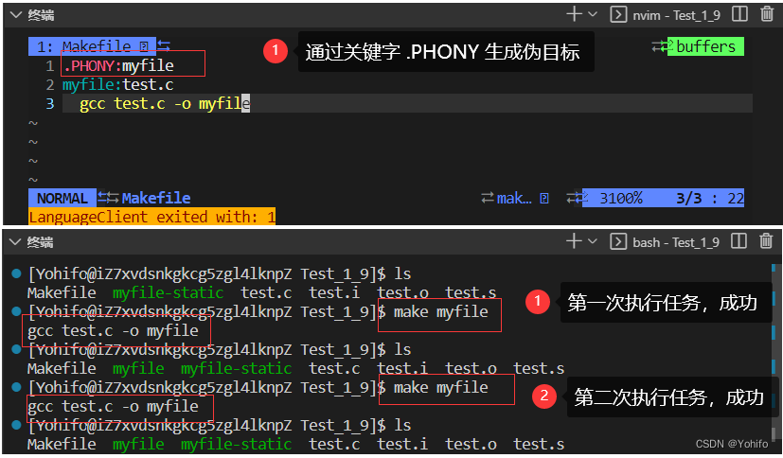Open launch profile dropdown in nvim panel

(x=593, y=14)
